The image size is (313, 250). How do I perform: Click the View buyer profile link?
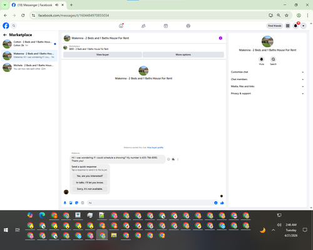coord(155,147)
